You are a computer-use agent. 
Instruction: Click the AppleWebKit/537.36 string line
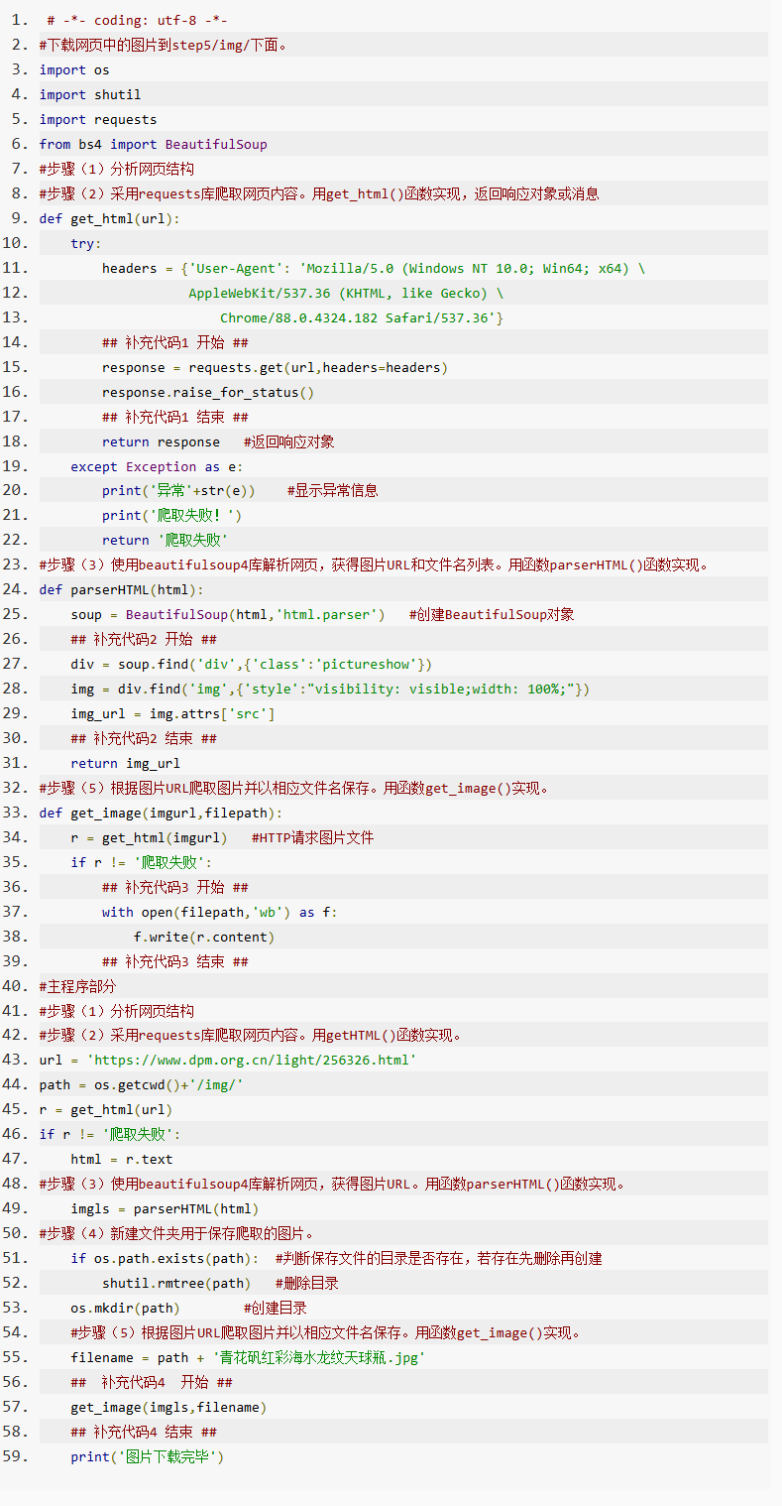[346, 293]
